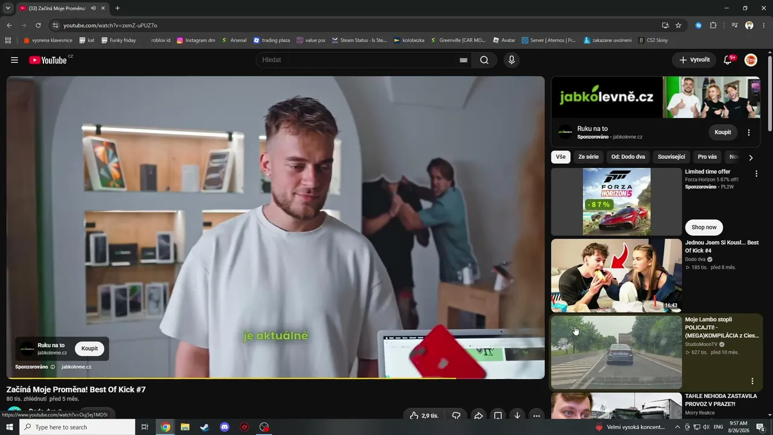773x435 pixels.
Task: Open the Forza Horizon 5 ad thumbnail
Action: [617, 202]
